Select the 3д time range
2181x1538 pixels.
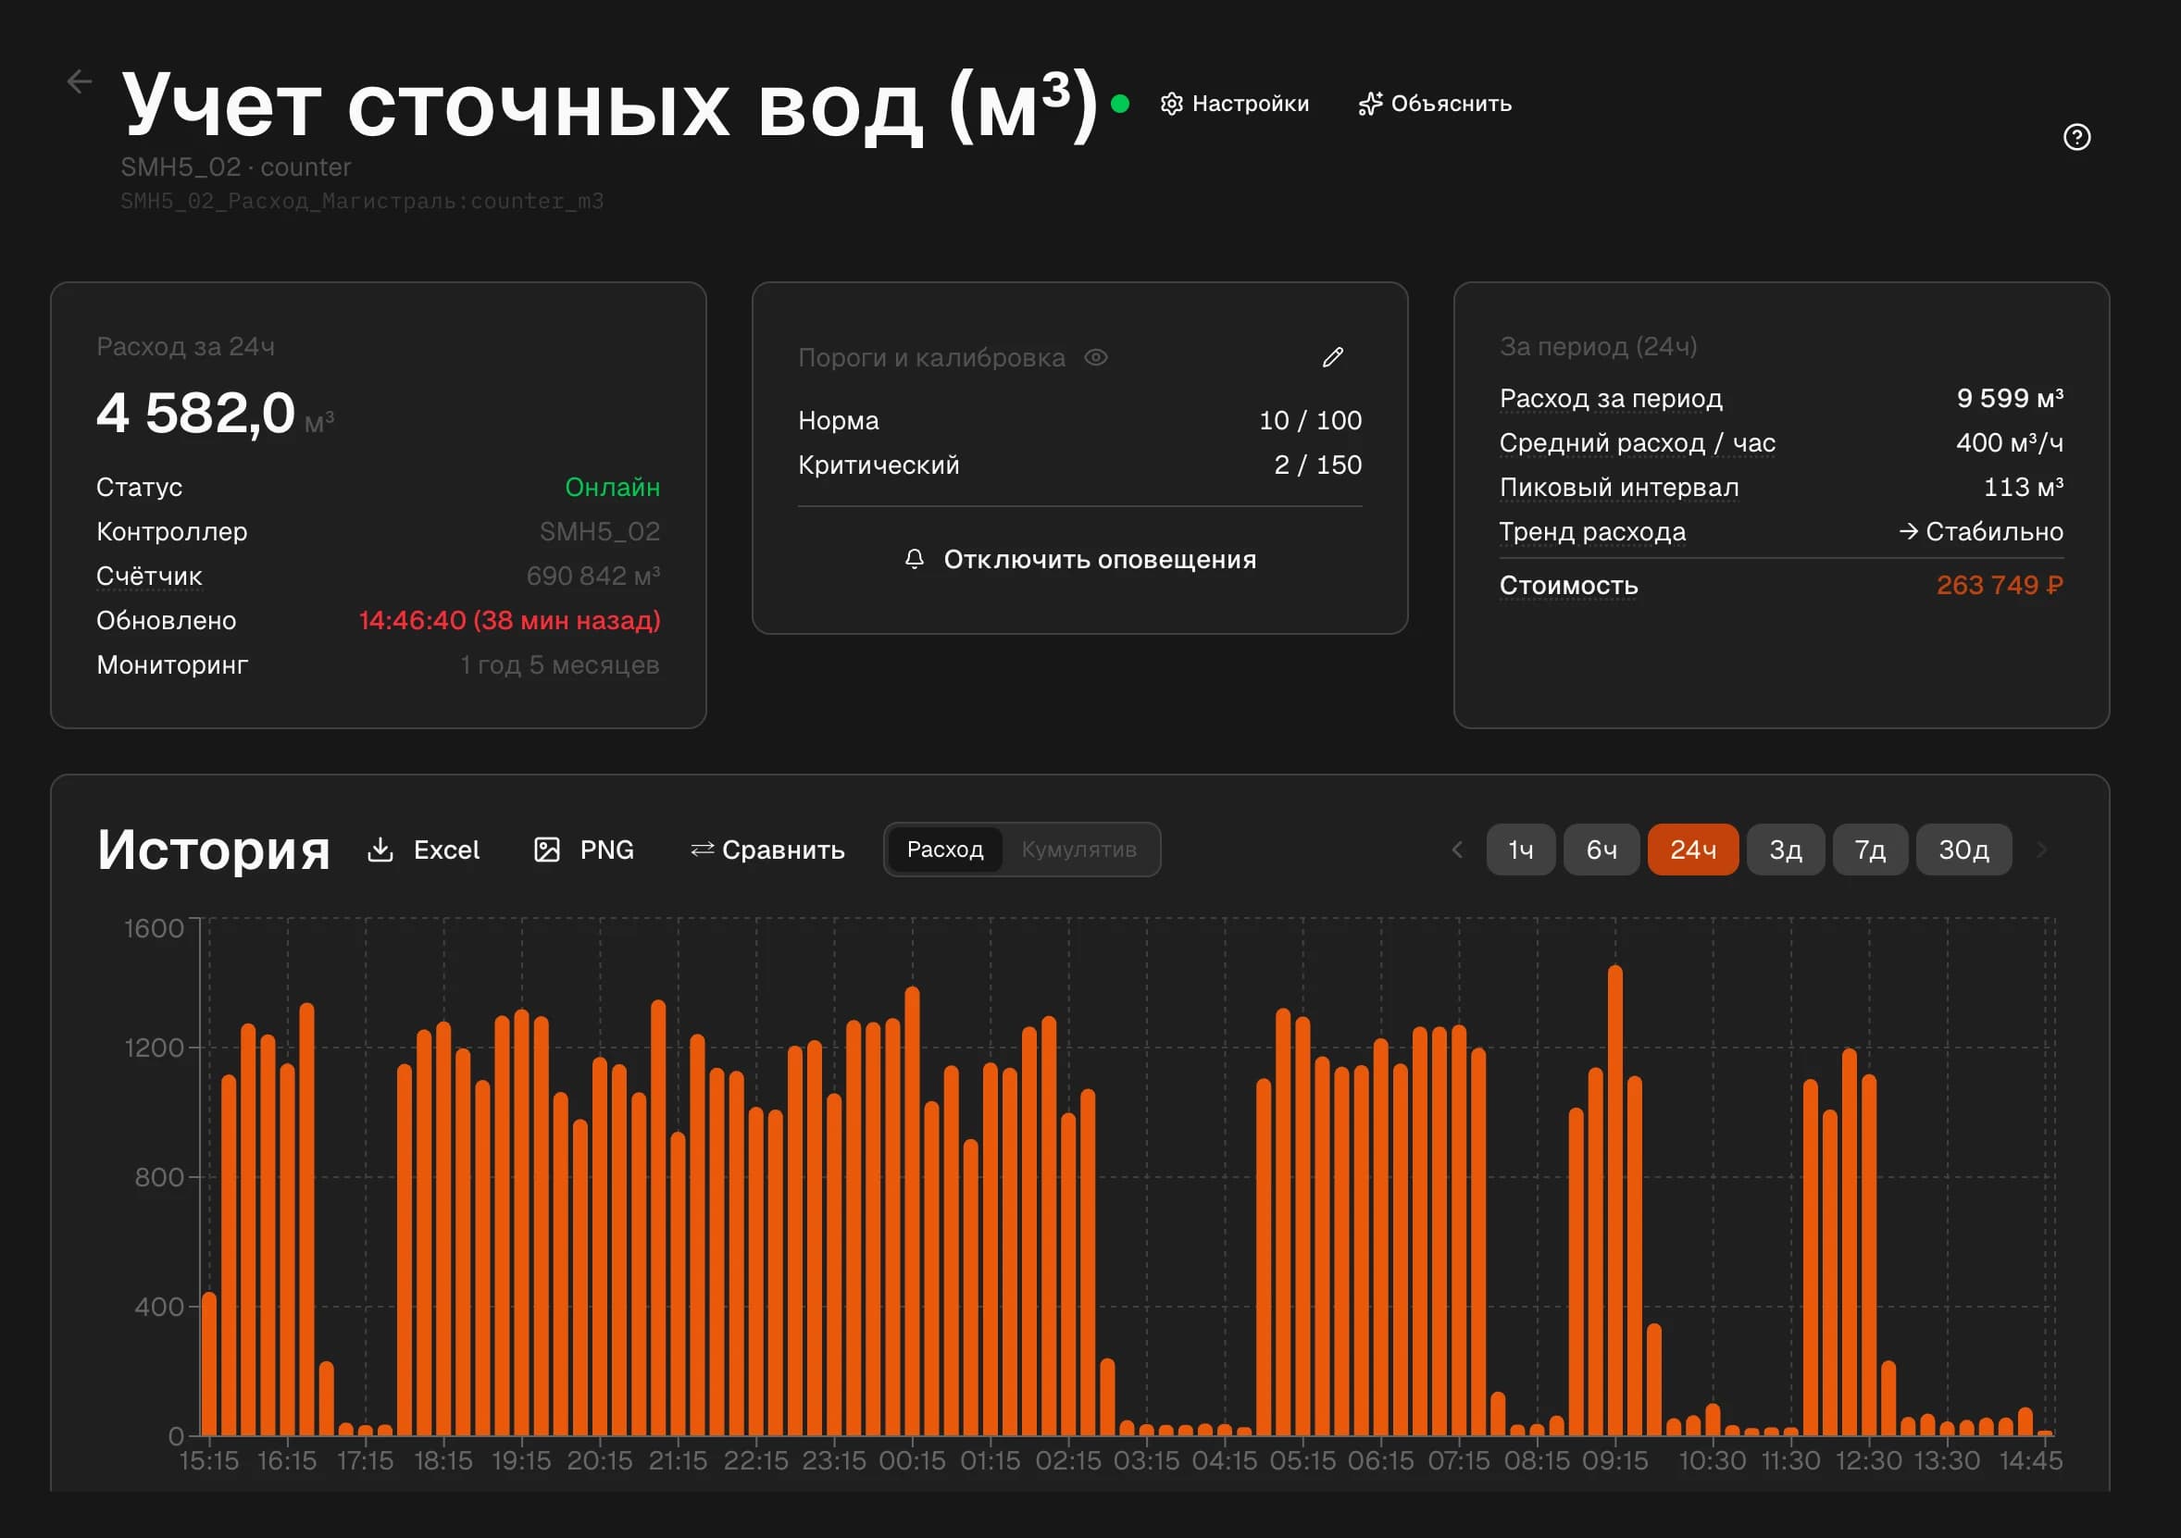coord(1785,849)
